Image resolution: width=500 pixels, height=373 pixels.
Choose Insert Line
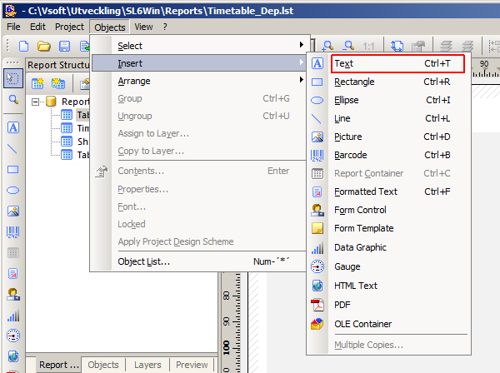(388, 118)
